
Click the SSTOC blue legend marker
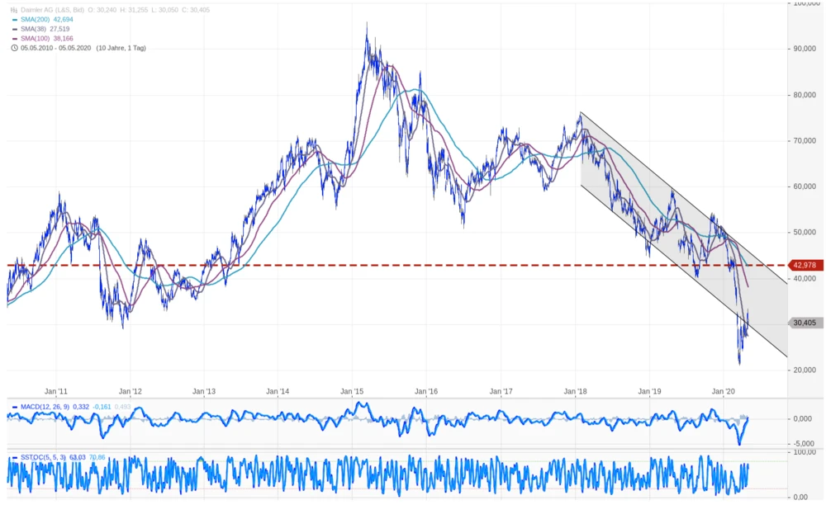tap(14, 457)
